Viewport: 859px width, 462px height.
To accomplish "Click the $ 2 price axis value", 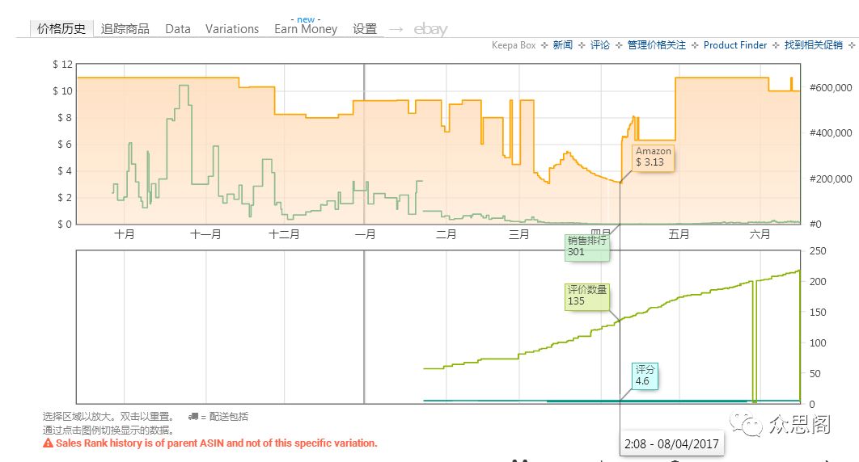I will [65, 197].
